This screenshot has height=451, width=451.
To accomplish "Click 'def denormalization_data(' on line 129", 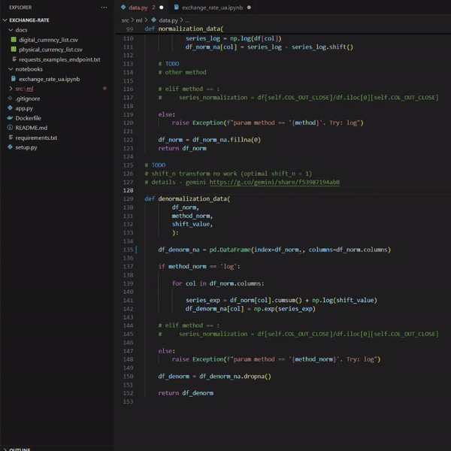I will pos(187,198).
